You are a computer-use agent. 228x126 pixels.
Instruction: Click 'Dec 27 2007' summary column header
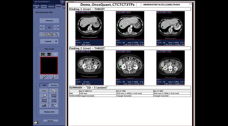tap(172, 91)
